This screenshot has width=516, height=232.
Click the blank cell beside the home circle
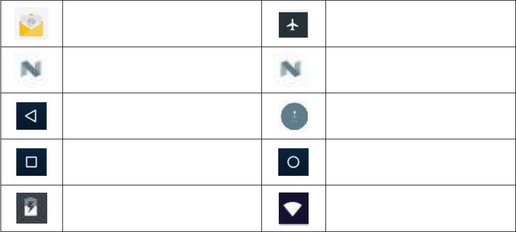click(418, 162)
